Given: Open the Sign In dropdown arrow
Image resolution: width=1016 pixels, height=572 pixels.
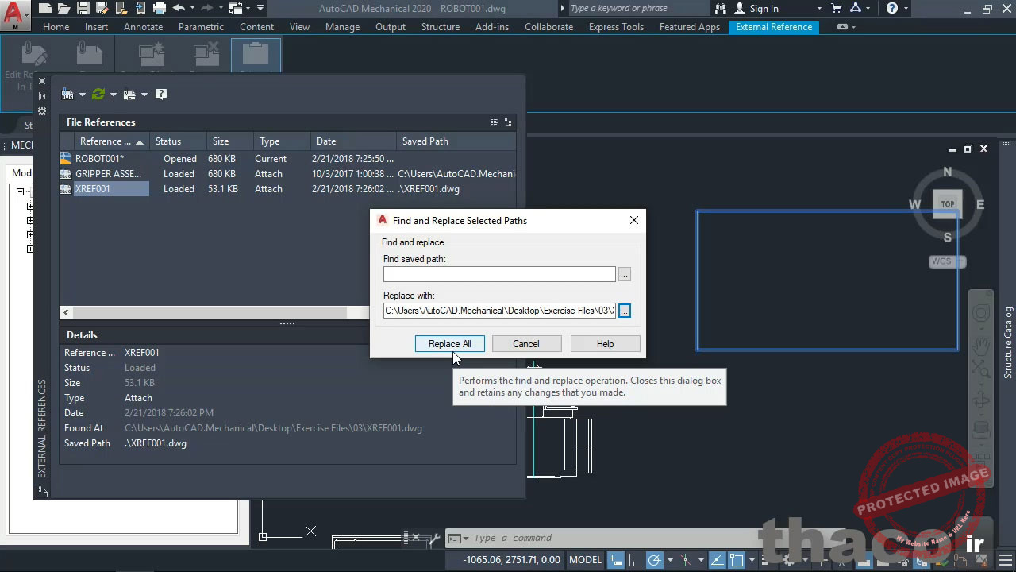Looking at the screenshot, I should [x=819, y=9].
